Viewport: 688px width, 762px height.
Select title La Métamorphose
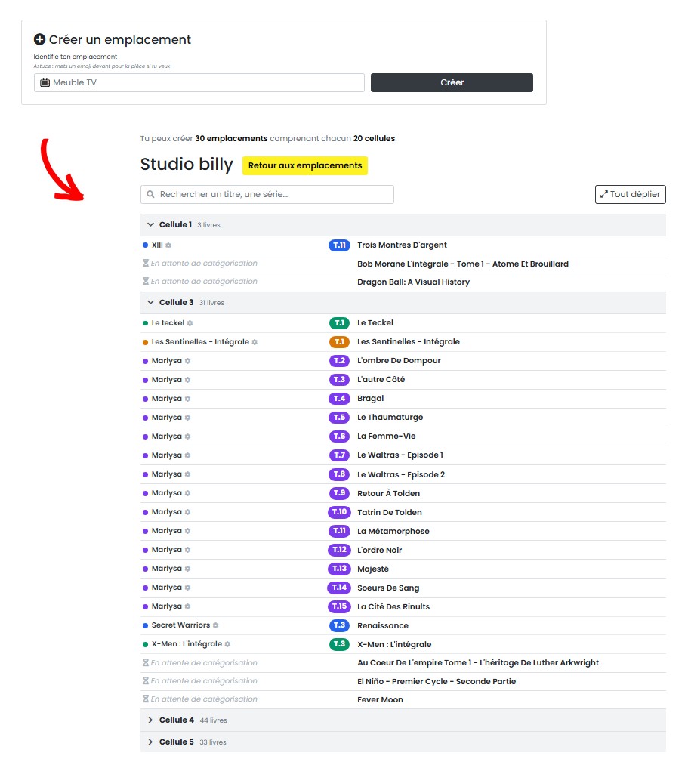pos(393,531)
